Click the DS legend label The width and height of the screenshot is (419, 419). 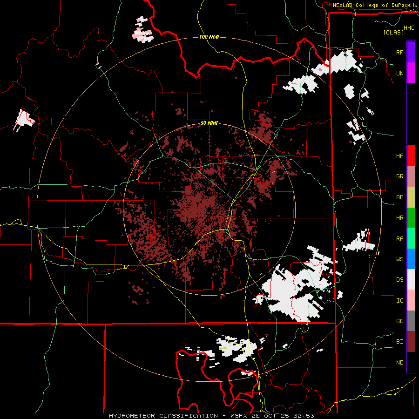click(399, 279)
